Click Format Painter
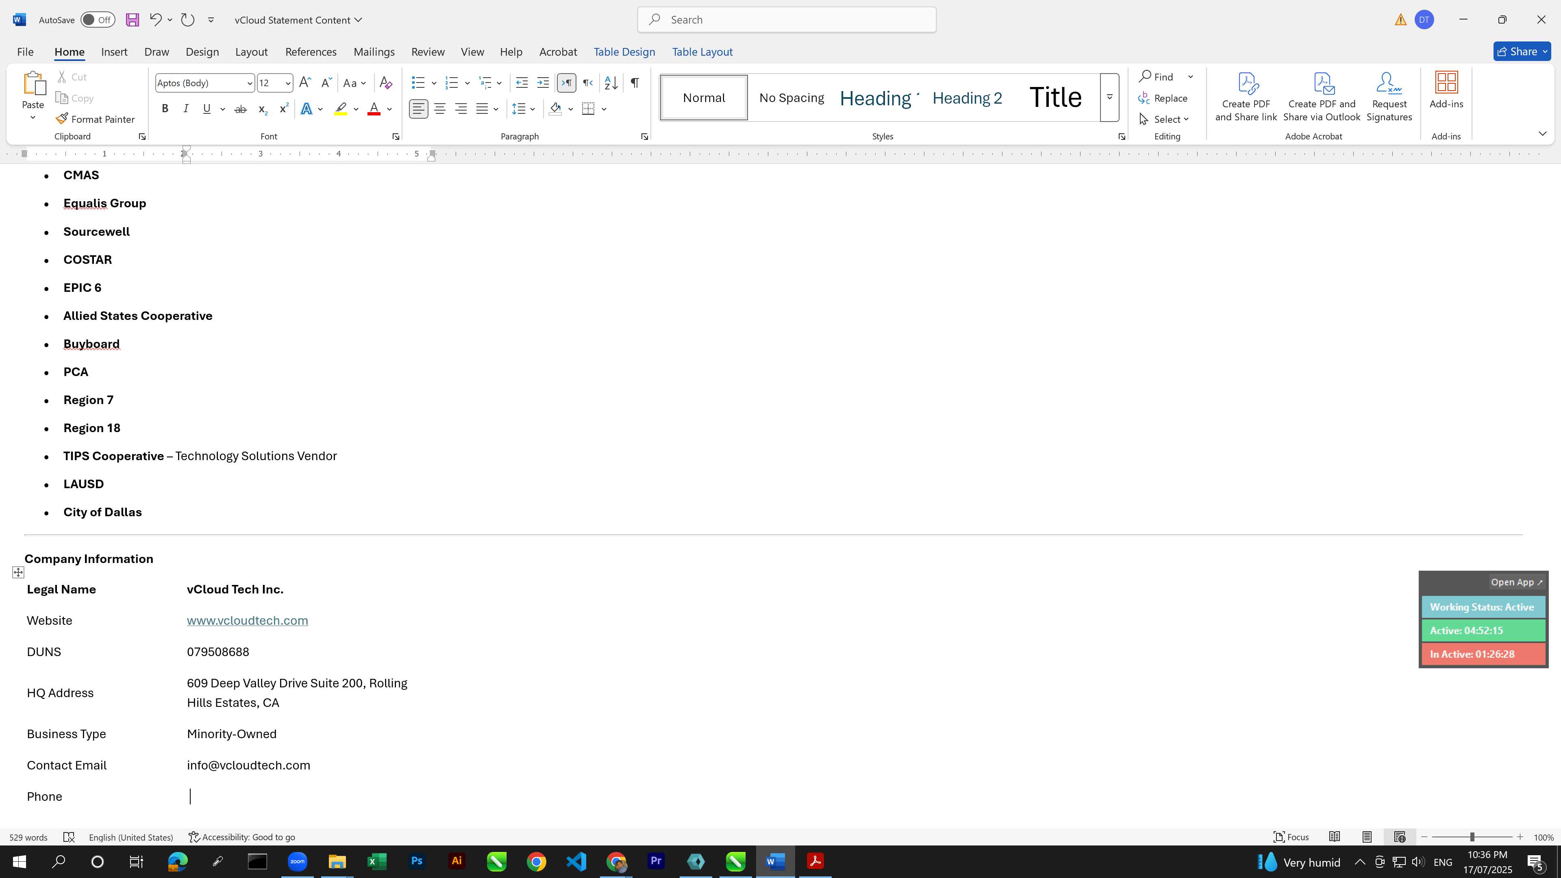 tap(95, 120)
